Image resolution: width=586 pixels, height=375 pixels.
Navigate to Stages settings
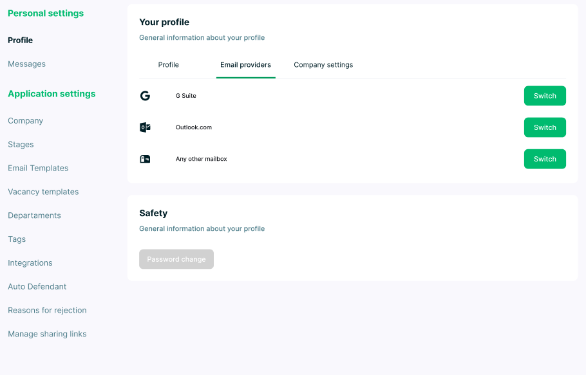21,145
